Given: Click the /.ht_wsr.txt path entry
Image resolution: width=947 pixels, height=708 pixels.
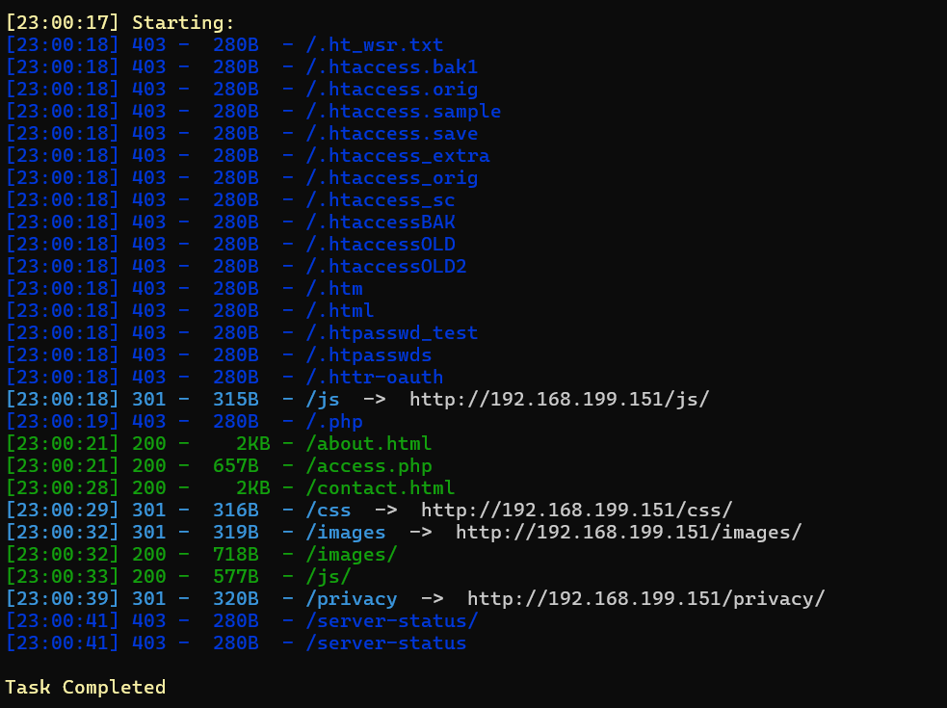Looking at the screenshot, I should [374, 45].
